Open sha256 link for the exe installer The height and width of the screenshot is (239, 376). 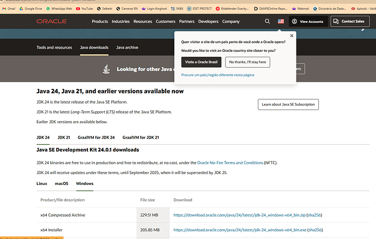coord(315,230)
